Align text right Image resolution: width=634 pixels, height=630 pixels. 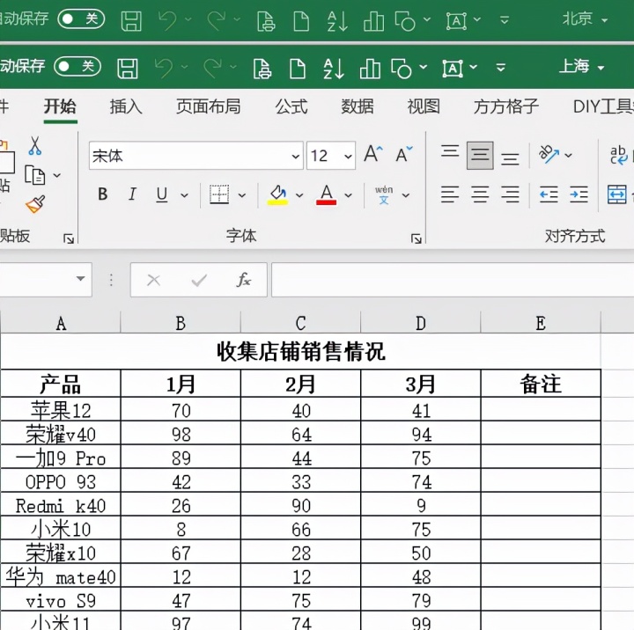pyautogui.click(x=510, y=194)
